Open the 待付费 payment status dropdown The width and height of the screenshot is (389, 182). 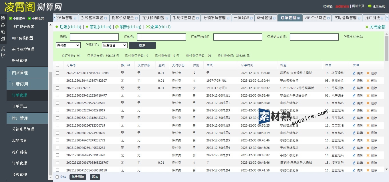68,45
